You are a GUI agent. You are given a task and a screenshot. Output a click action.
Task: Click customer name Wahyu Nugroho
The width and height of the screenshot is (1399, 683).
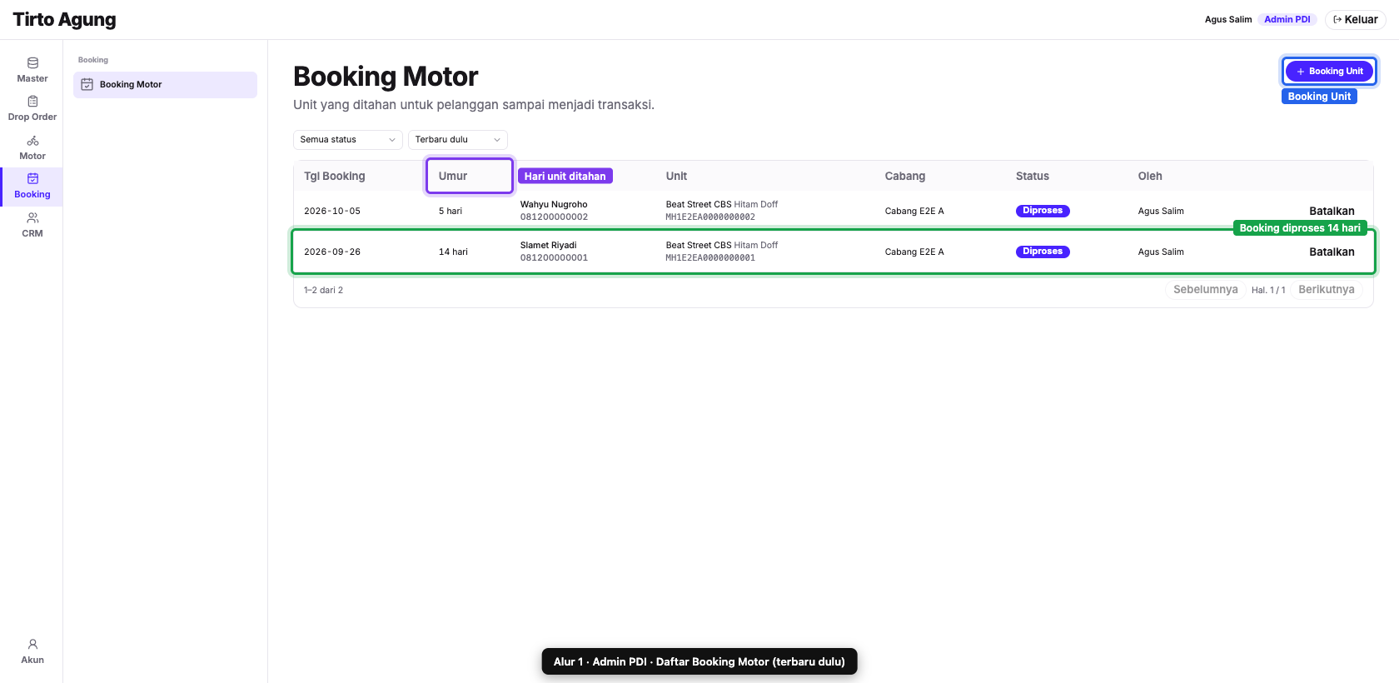554,205
